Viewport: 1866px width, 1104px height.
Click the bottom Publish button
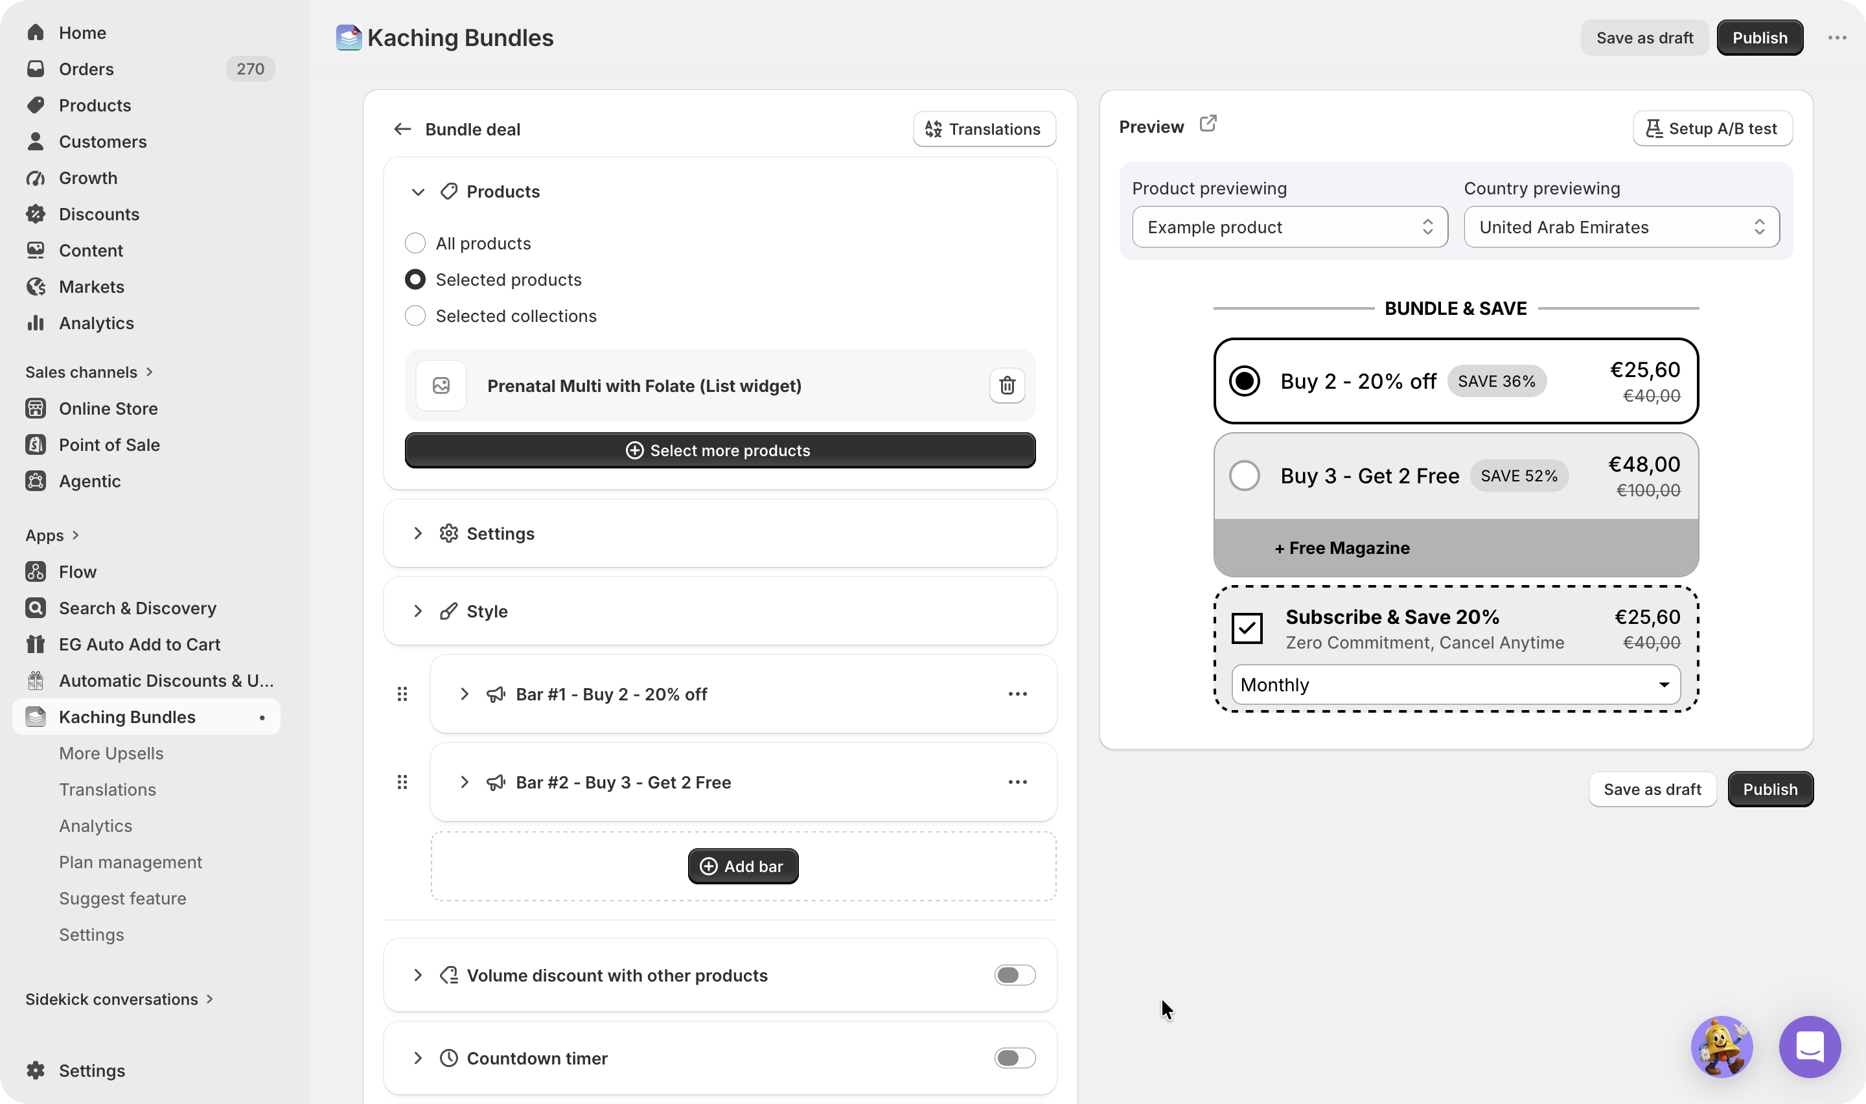click(x=1770, y=789)
